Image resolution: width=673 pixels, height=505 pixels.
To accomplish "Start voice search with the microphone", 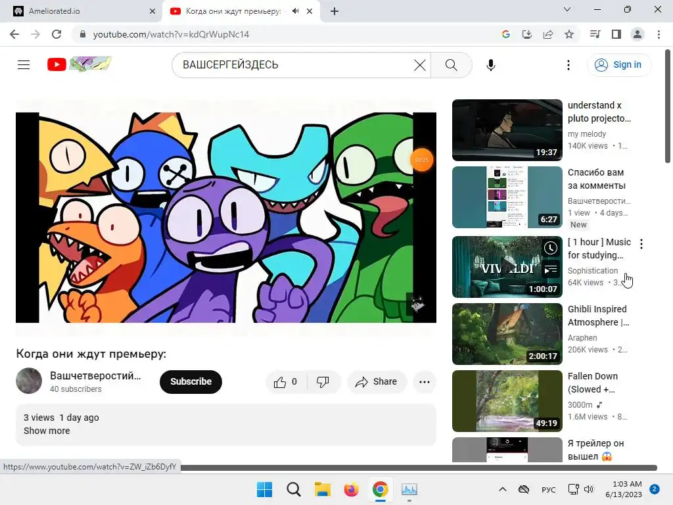I will 490,65.
